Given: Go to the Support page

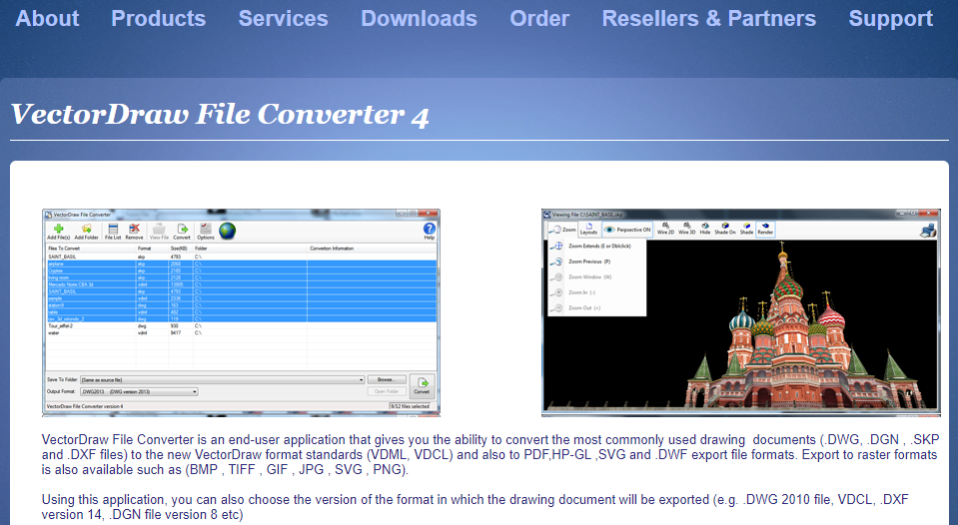Looking at the screenshot, I should coord(890,19).
